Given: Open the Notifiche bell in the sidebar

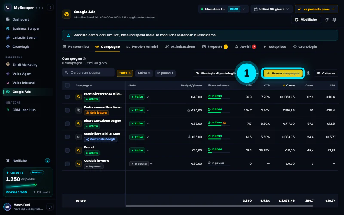Looking at the screenshot, I should click(8, 160).
